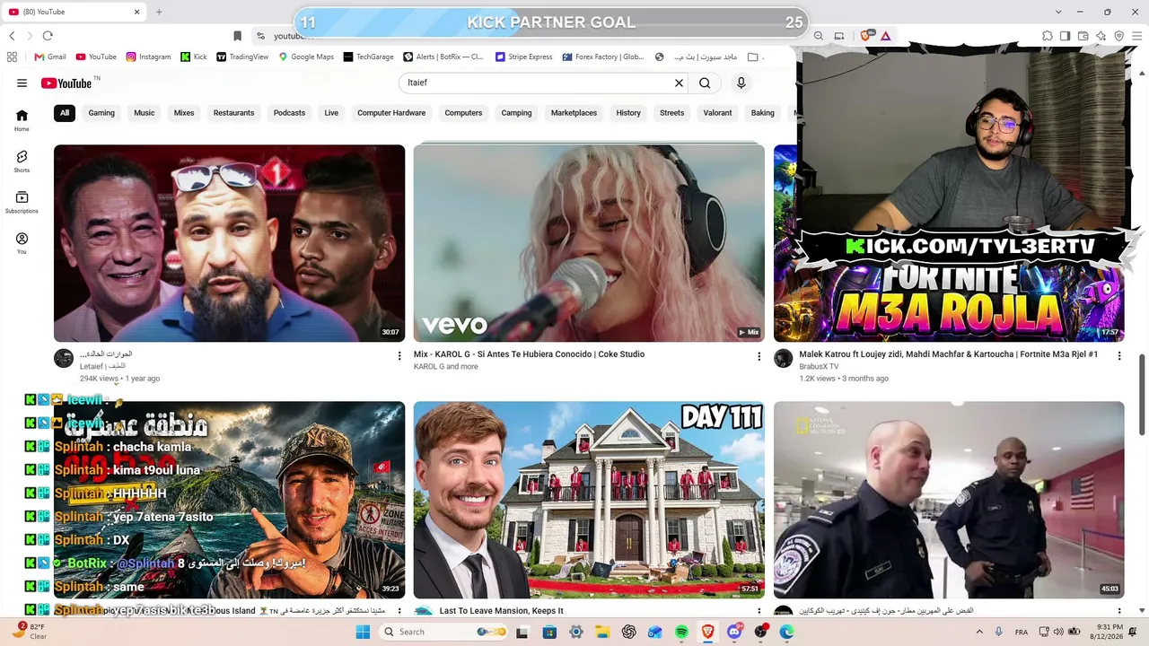
Task: Open options menu for Fortnite M3a Rjel video
Action: point(1118,356)
